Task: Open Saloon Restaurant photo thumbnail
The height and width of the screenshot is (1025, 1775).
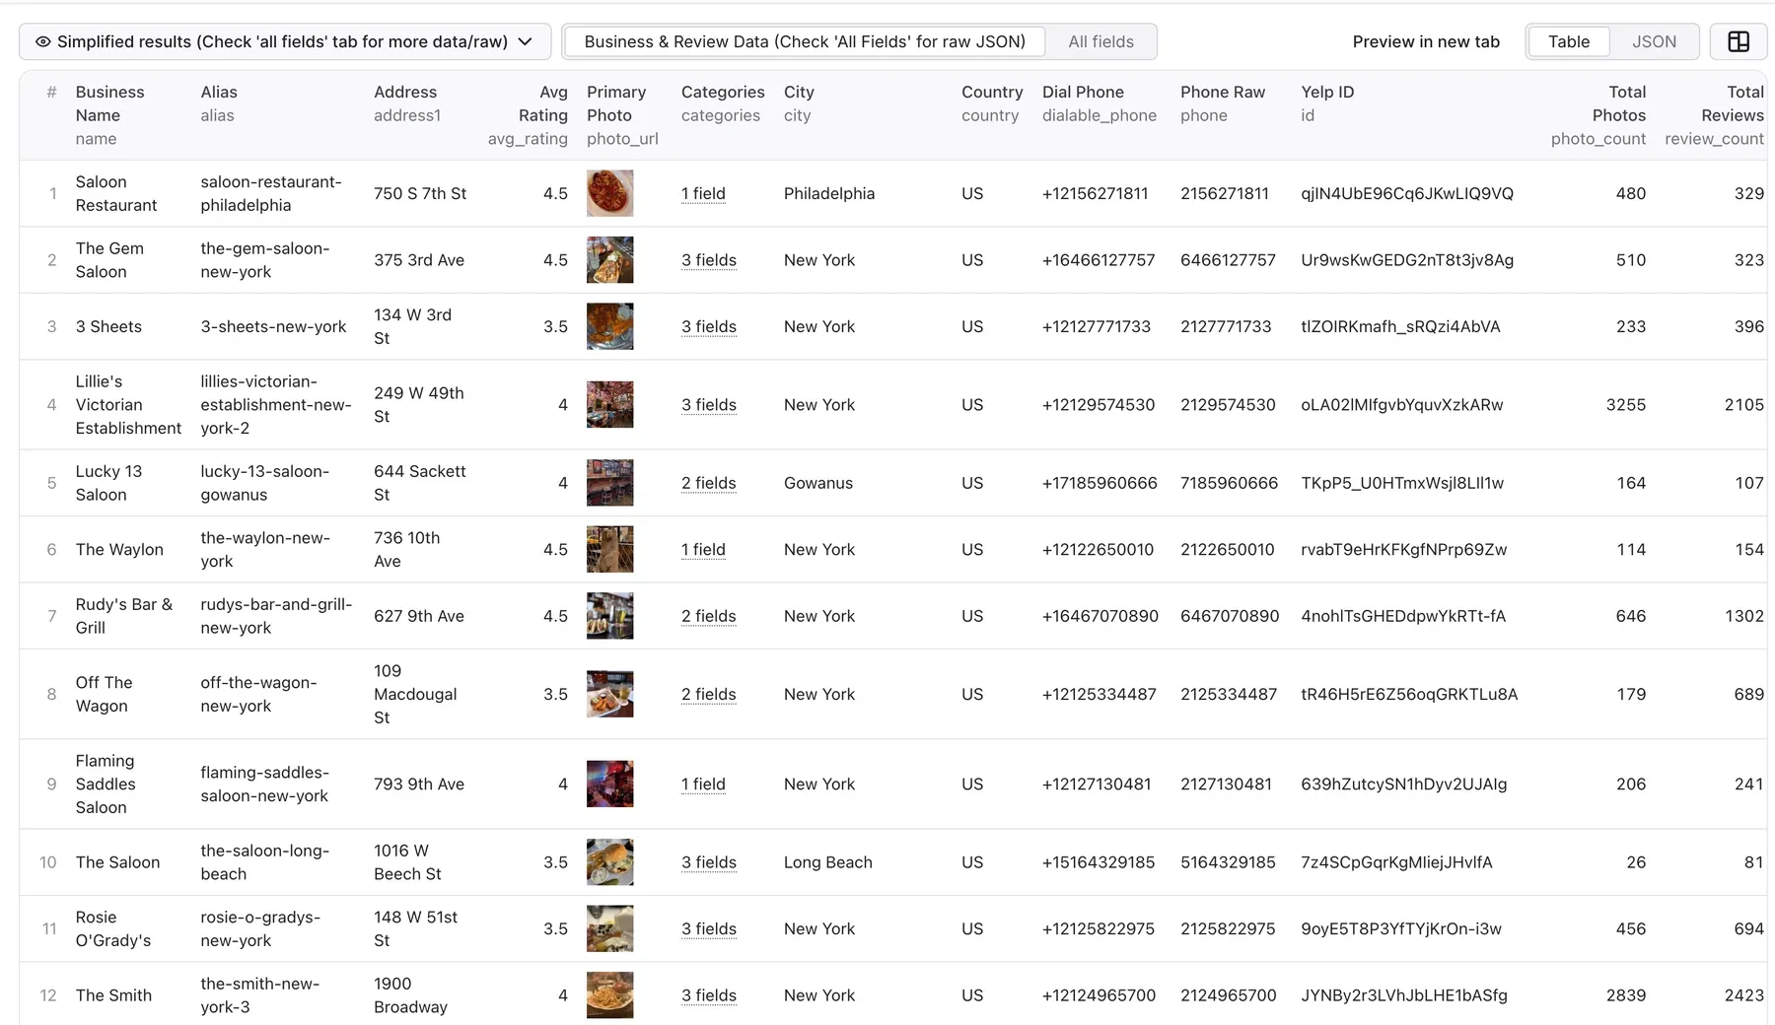Action: pyautogui.click(x=609, y=193)
